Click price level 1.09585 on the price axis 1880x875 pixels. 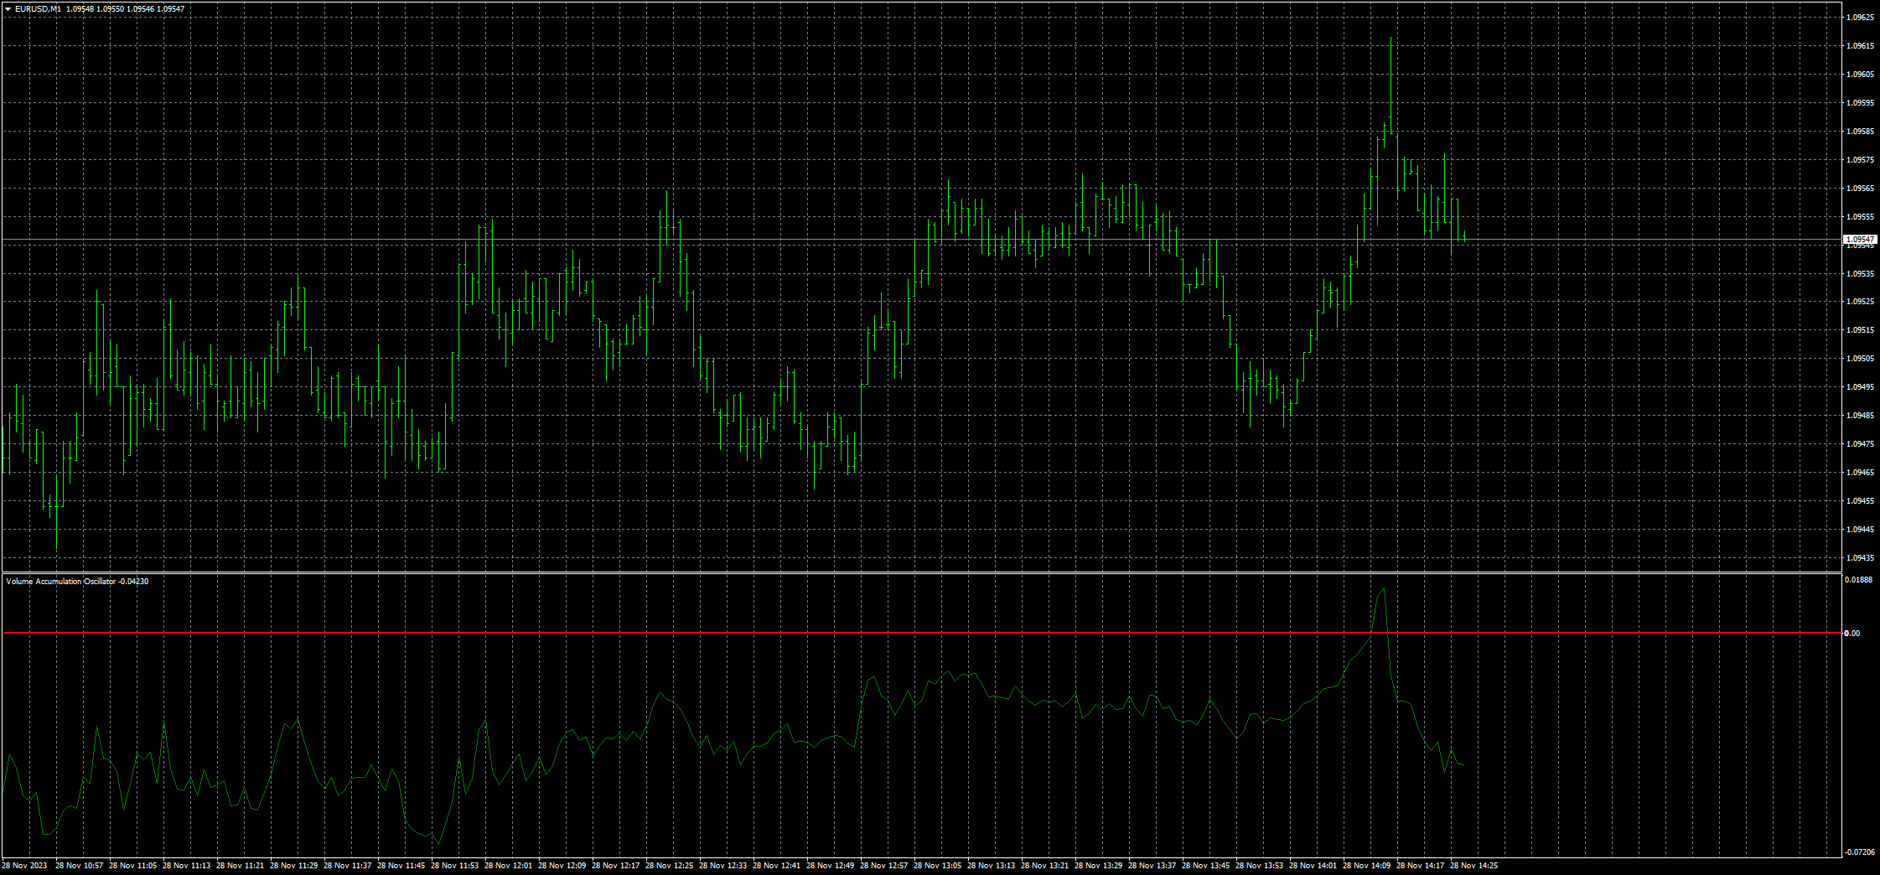(x=1860, y=131)
